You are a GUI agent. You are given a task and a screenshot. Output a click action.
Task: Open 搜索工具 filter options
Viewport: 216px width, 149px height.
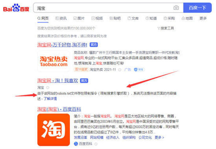click(166, 28)
